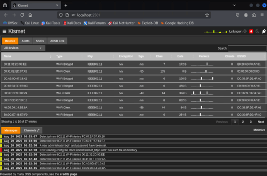The image size is (267, 176).
Task: Open the Kali Tools bookmark
Action: (51, 23)
